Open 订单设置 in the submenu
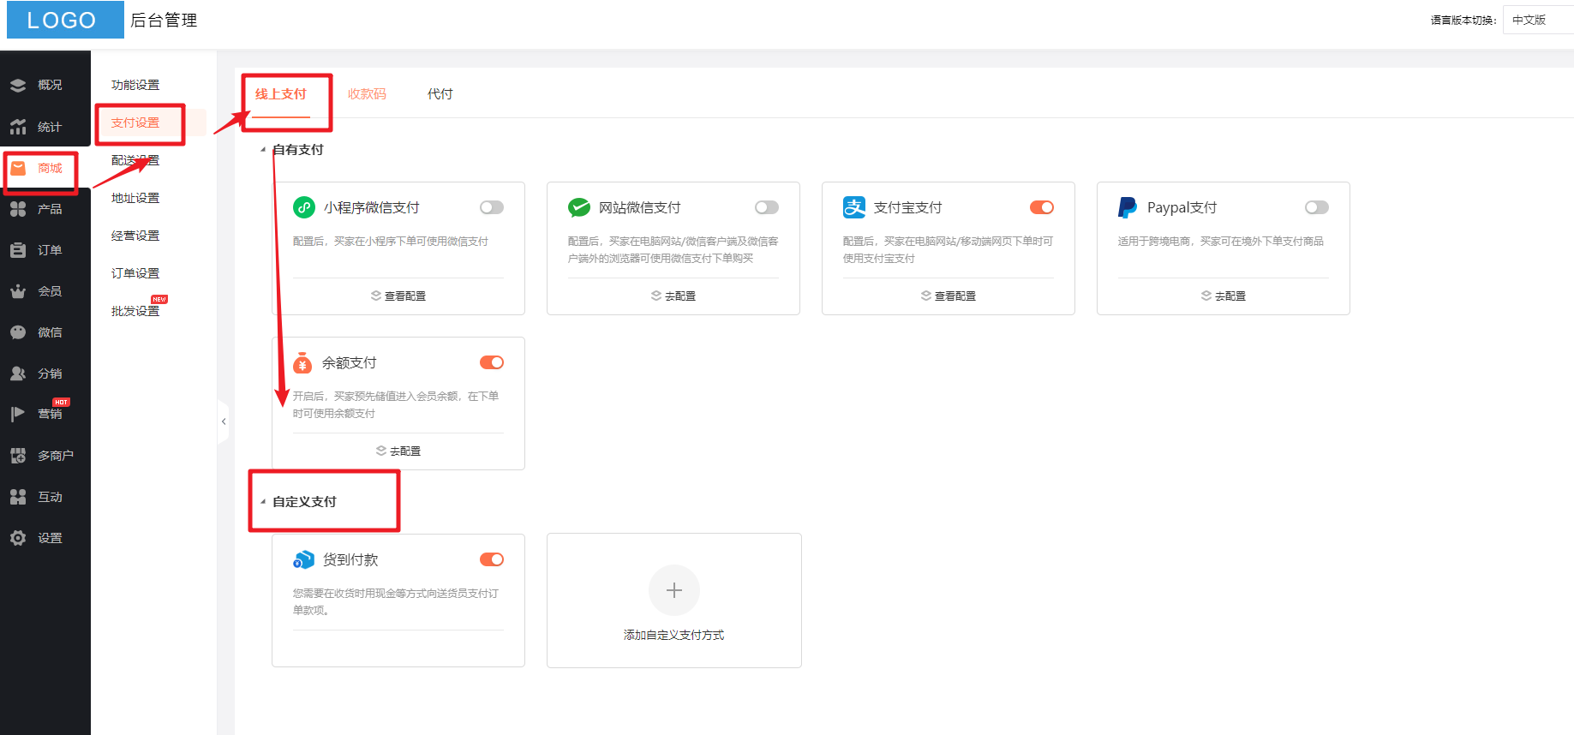 click(x=135, y=273)
